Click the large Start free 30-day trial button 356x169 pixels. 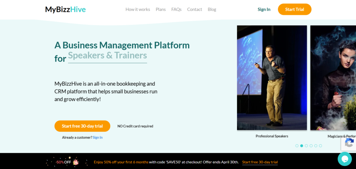click(x=82, y=126)
